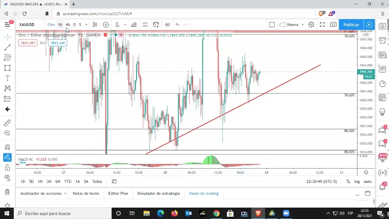Switch to the Editor Pine tab
Viewport: 389px width, 219px height.
118,193
